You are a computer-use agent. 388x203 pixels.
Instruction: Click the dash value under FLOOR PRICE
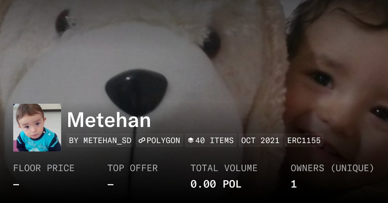[16, 185]
